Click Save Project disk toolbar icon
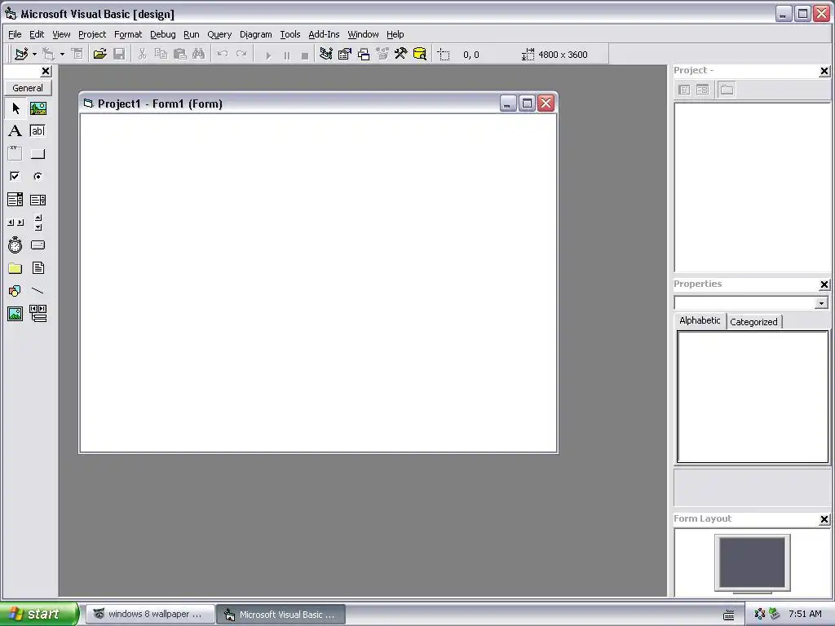This screenshot has height=626, width=835. coord(119,55)
